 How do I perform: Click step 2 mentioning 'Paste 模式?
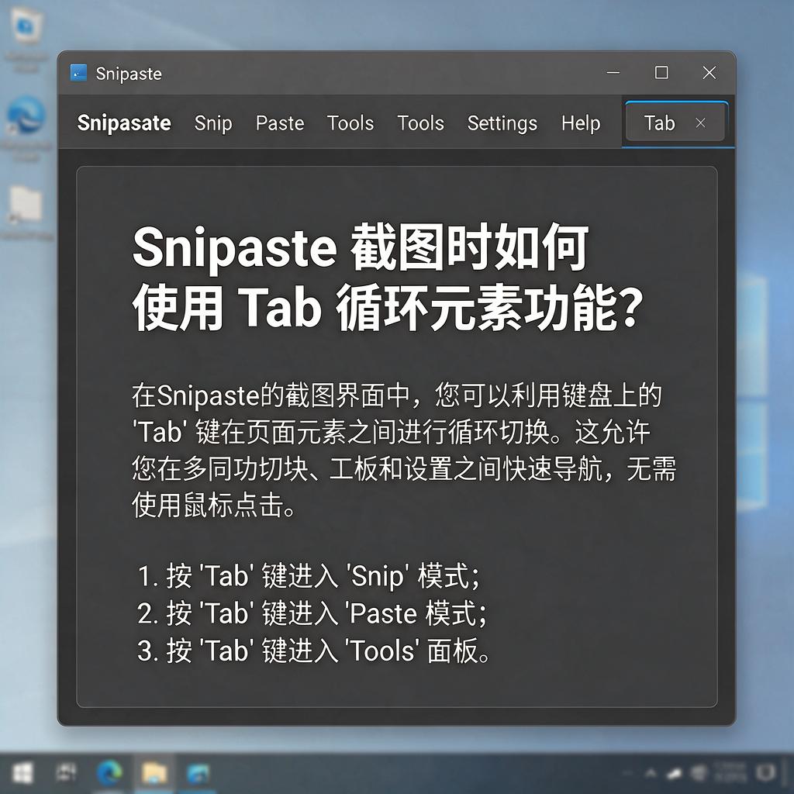coord(312,613)
